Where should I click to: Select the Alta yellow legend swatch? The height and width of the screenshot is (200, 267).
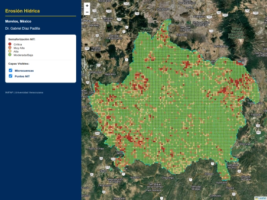point(10,51)
